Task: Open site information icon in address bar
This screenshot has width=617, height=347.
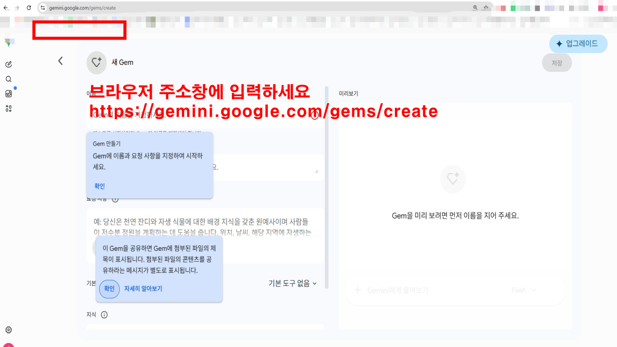Action: pos(43,8)
